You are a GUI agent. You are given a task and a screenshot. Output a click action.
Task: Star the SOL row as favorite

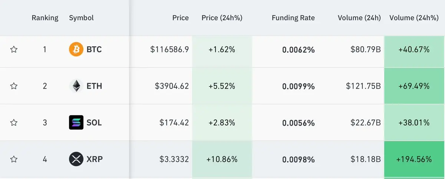pyautogui.click(x=14, y=123)
